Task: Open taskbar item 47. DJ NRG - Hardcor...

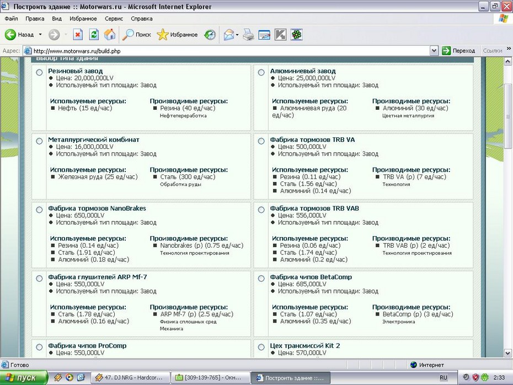Action: (x=130, y=377)
